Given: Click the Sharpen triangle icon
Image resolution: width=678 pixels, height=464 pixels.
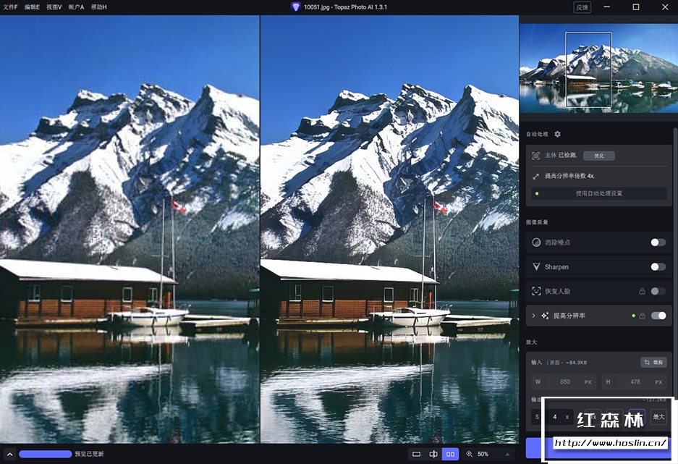Looking at the screenshot, I should [x=536, y=267].
